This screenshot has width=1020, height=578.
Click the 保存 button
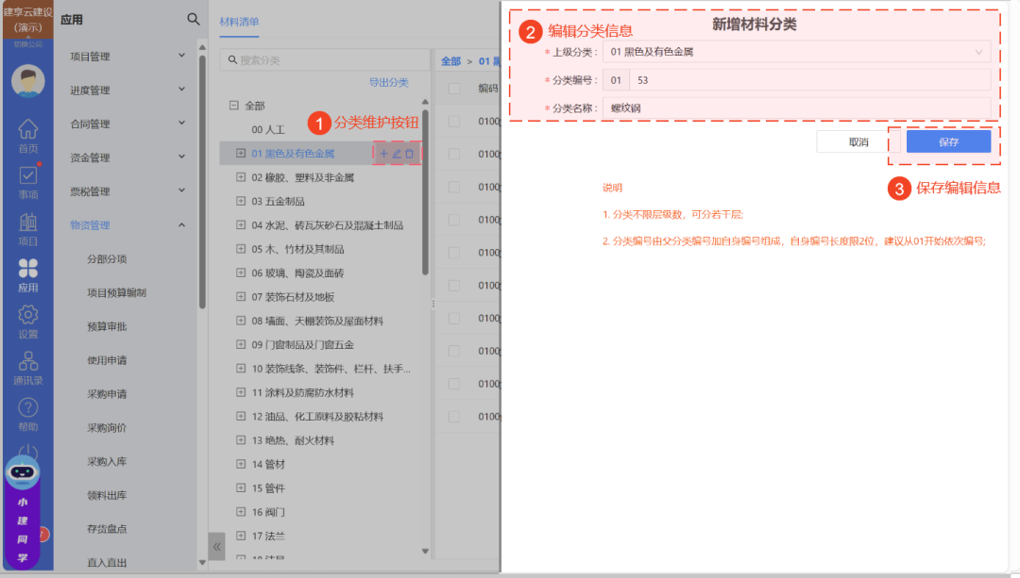pos(948,141)
